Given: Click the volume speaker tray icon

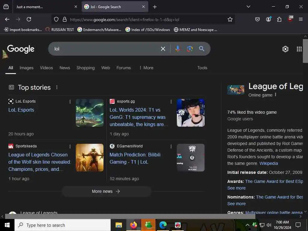Looking at the screenshot, I should point(269,225).
